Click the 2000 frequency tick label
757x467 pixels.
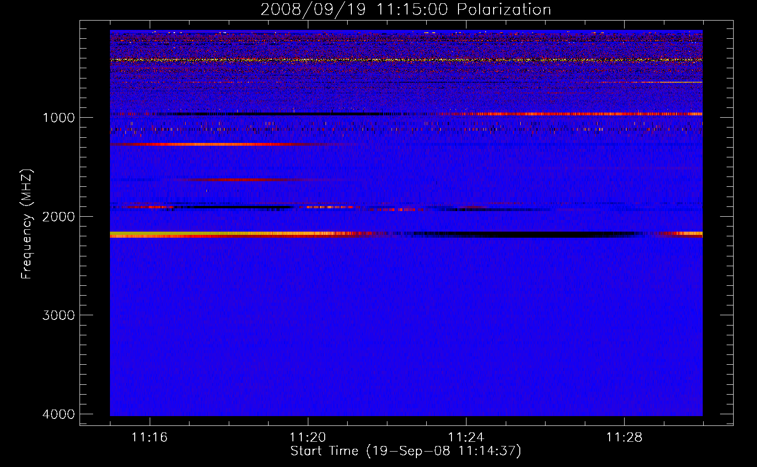click(x=58, y=216)
